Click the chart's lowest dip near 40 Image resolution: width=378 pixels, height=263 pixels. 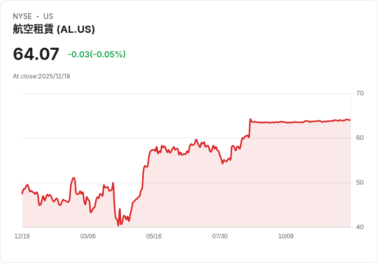coord(118,225)
